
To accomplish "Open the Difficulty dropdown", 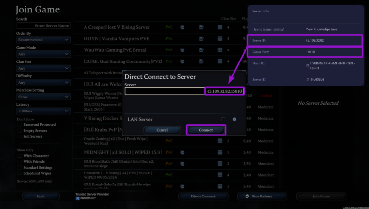I will click(x=43, y=83).
